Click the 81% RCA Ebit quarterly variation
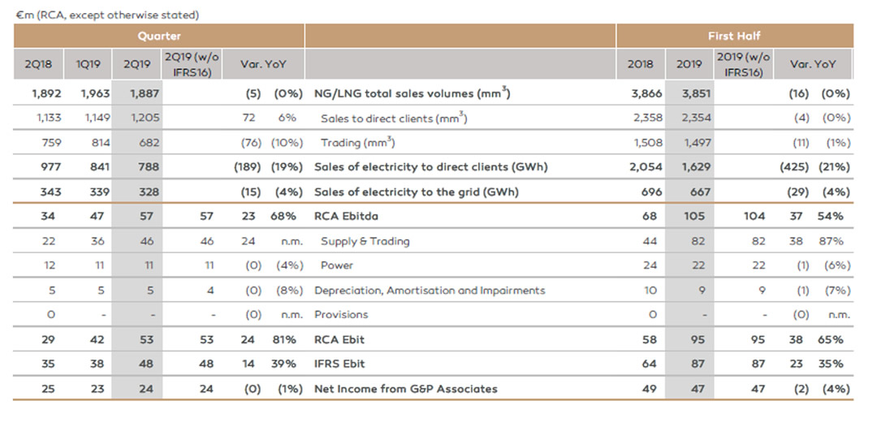Screen dimensions: 877x444 pyautogui.click(x=283, y=339)
